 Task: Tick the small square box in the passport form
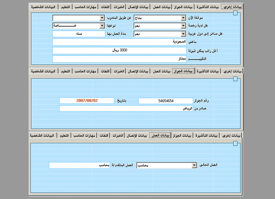pyautogui.click(x=235, y=79)
